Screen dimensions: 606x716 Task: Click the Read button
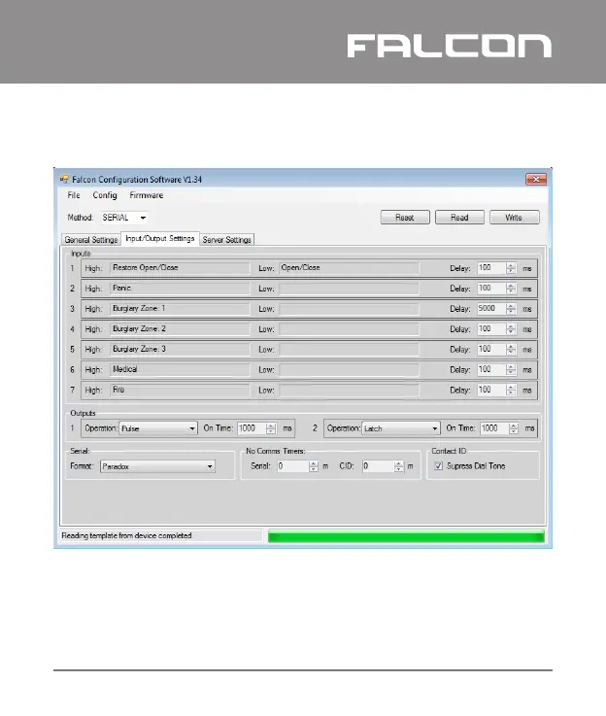click(459, 218)
